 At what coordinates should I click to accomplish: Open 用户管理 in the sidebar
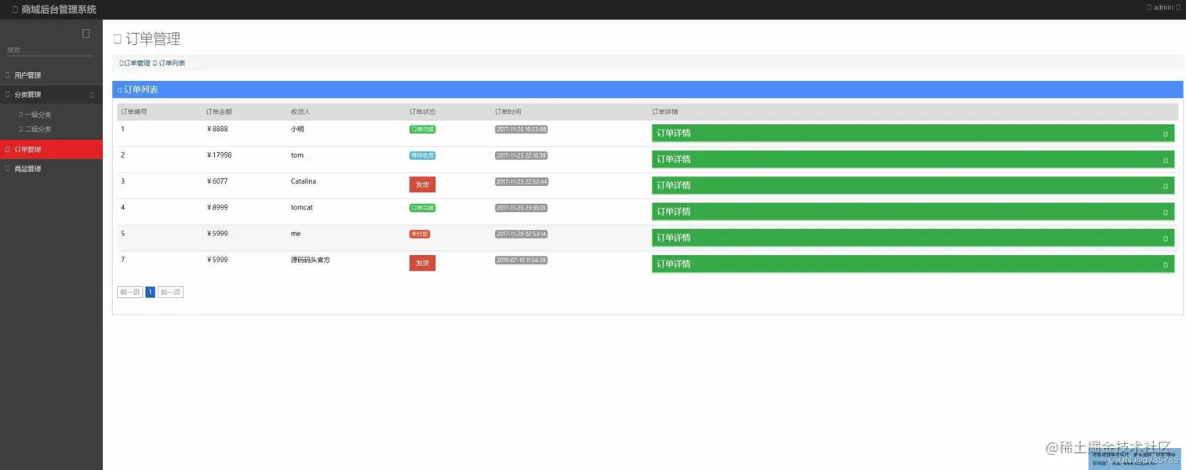tap(51, 75)
